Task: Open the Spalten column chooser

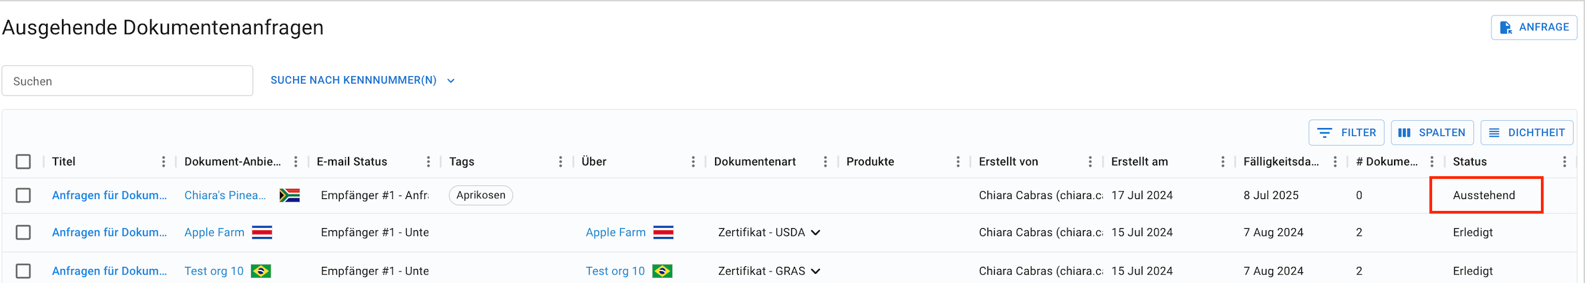Action: (1432, 132)
